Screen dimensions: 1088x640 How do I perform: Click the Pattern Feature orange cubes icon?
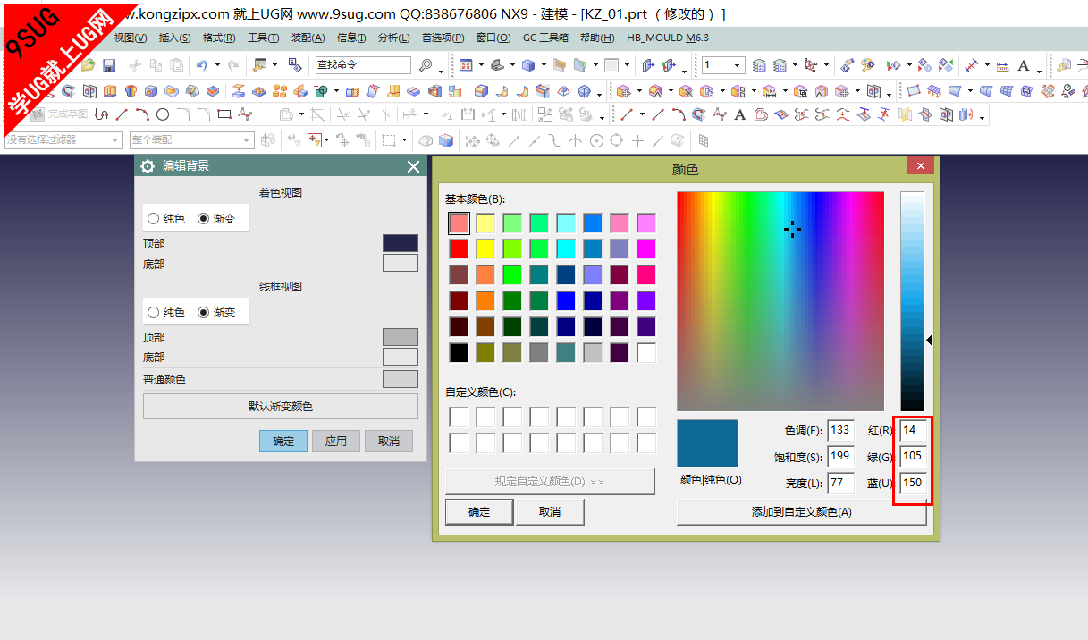280,91
